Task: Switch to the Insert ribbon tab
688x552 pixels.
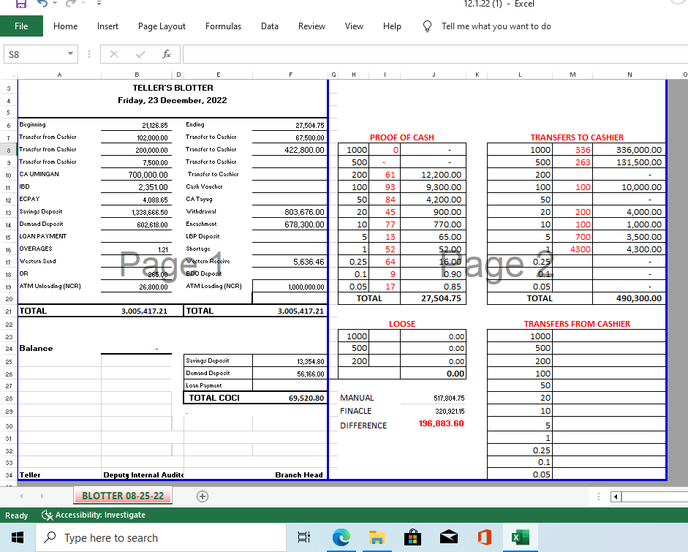Action: [107, 26]
